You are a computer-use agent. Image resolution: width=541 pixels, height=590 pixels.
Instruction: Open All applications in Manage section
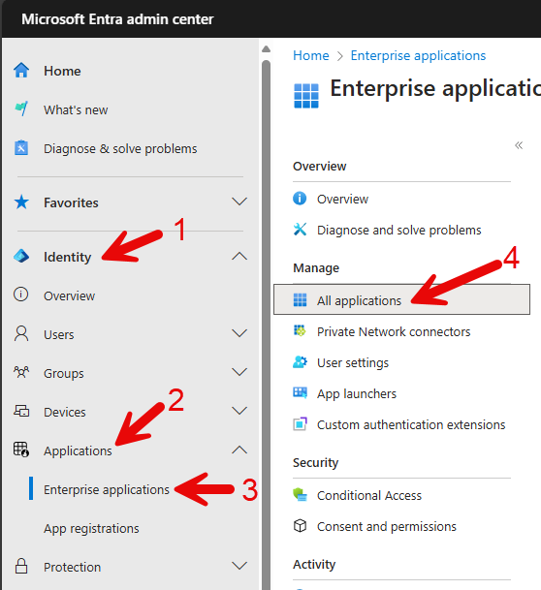coord(401,299)
